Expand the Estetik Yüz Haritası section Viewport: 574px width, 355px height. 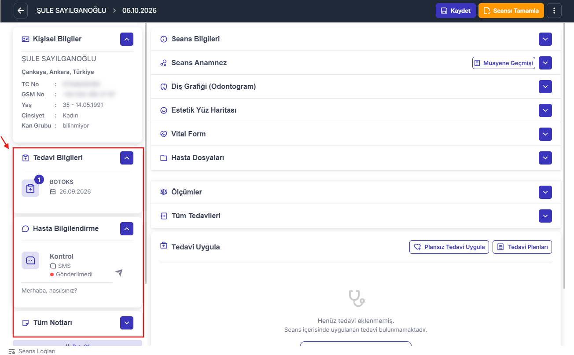[x=545, y=110]
